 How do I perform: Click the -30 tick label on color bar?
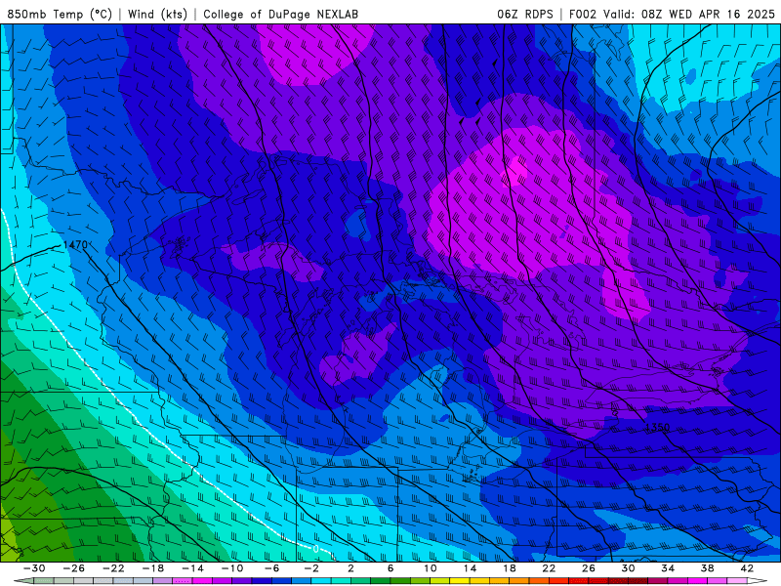[x=34, y=568]
